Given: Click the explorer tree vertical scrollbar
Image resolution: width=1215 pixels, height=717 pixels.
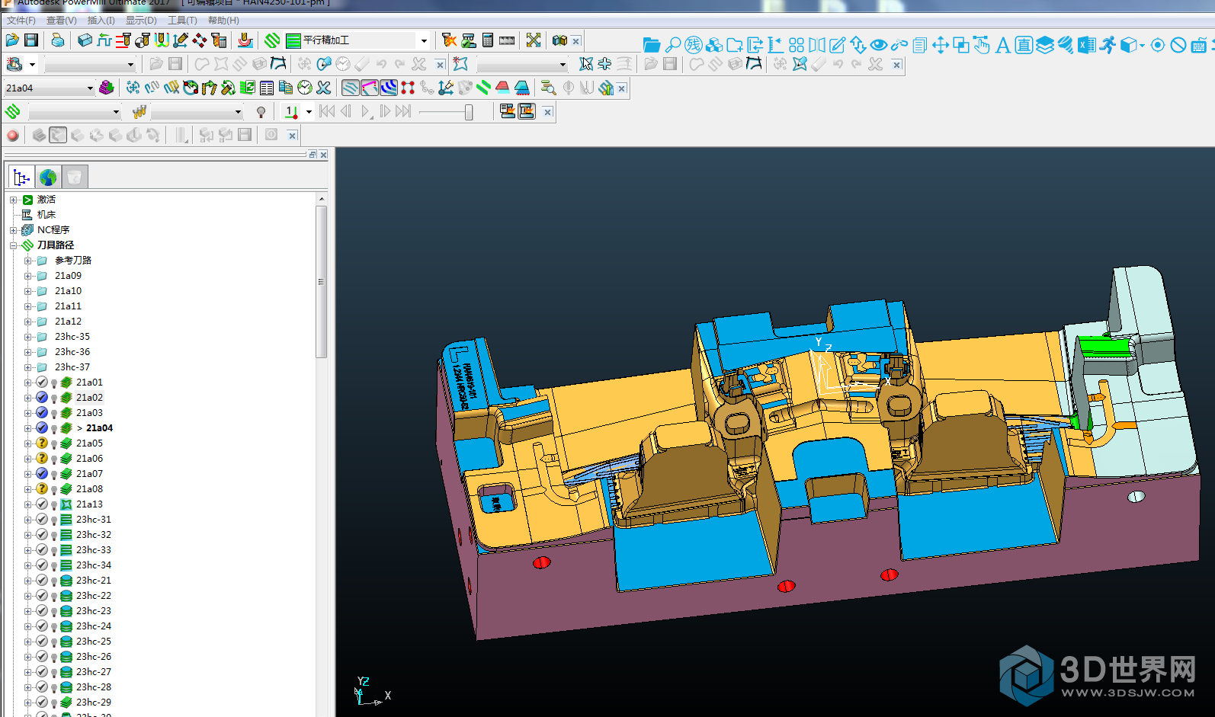Looking at the screenshot, I should 321,282.
